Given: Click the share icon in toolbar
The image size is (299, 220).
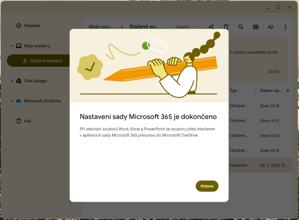Looking at the screenshot, I should [x=211, y=27].
